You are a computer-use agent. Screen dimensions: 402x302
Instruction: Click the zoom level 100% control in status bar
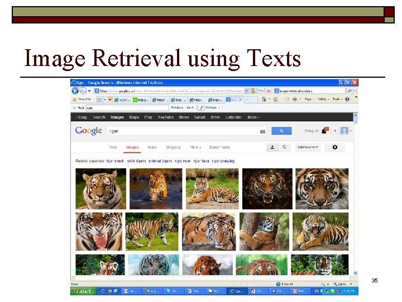[x=342, y=284]
